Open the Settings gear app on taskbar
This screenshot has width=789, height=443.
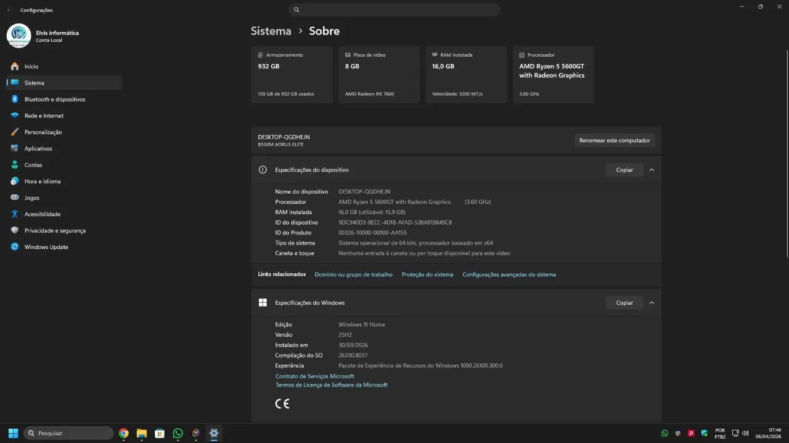(x=214, y=433)
